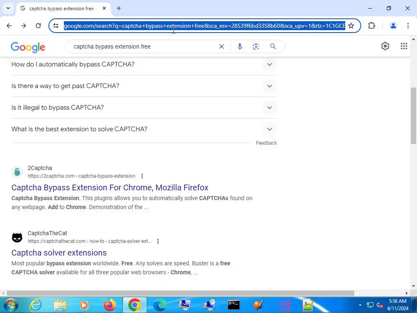Screen dimensions: 417x313
Task: Open Chrome's three-dot menu
Action: tap(408, 26)
